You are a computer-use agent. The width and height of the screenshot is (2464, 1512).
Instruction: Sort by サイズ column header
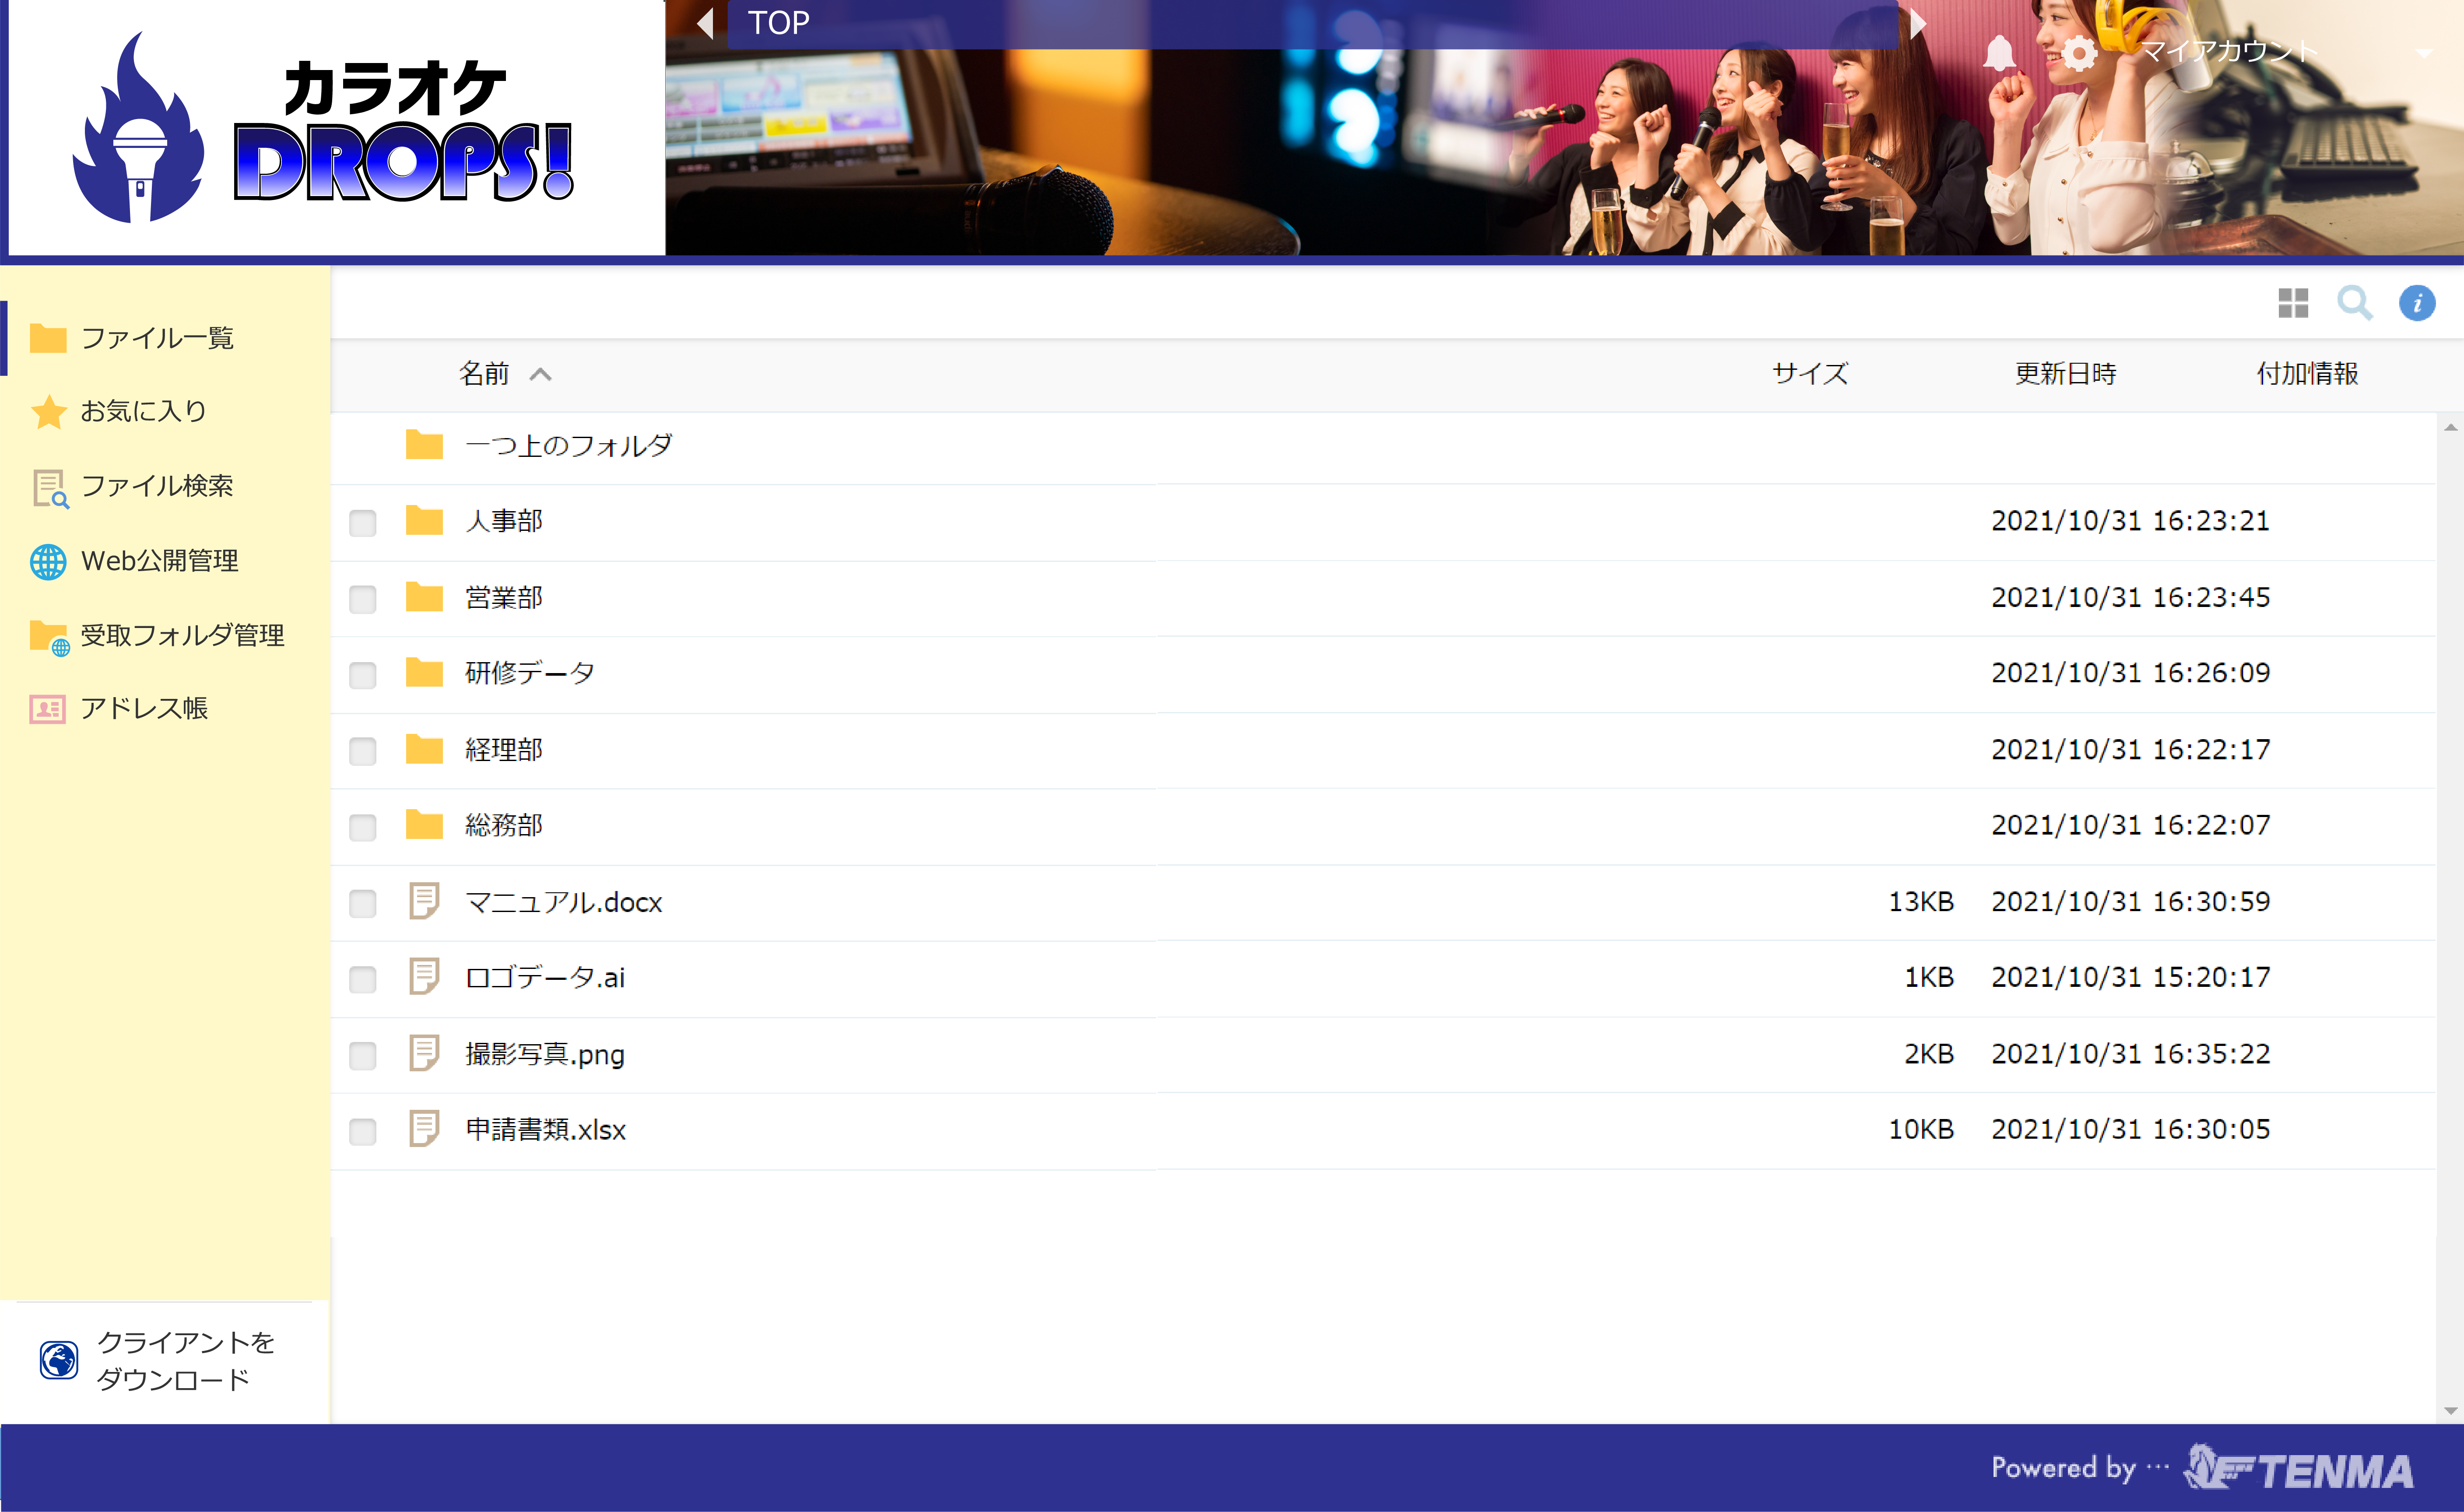(1810, 374)
